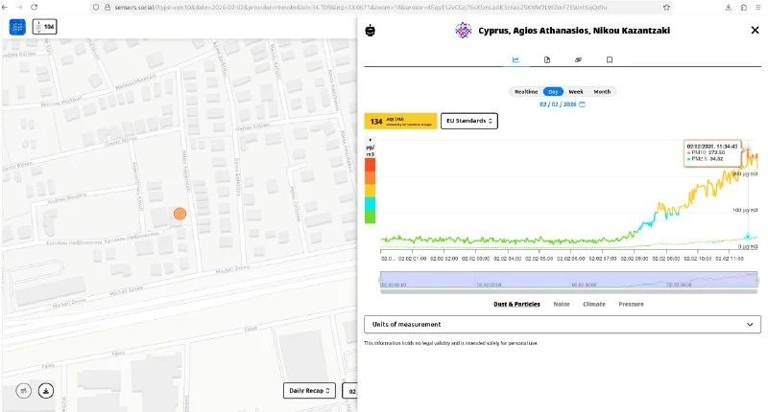768x412 pixels.
Task: Open the Daily Recap dropdown
Action: coord(309,391)
